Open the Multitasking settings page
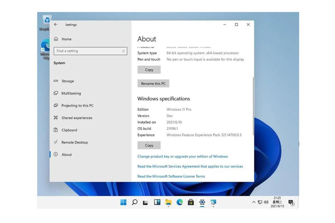 click(x=71, y=93)
